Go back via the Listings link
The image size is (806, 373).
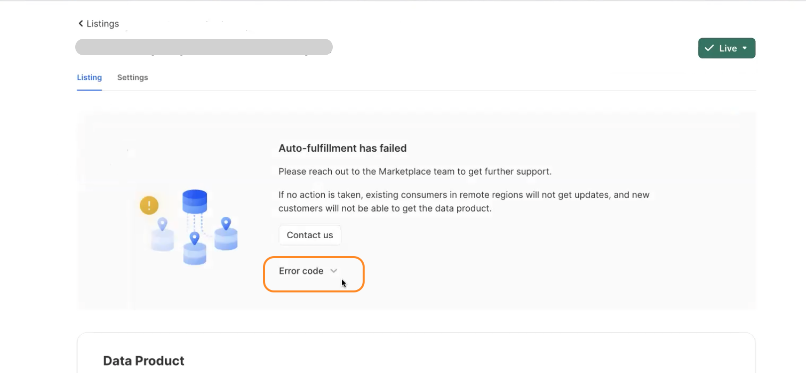click(103, 24)
